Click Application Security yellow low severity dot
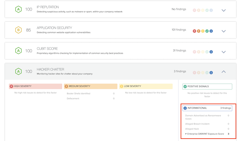Screen dimensions: 239x141 [x=203, y=31]
